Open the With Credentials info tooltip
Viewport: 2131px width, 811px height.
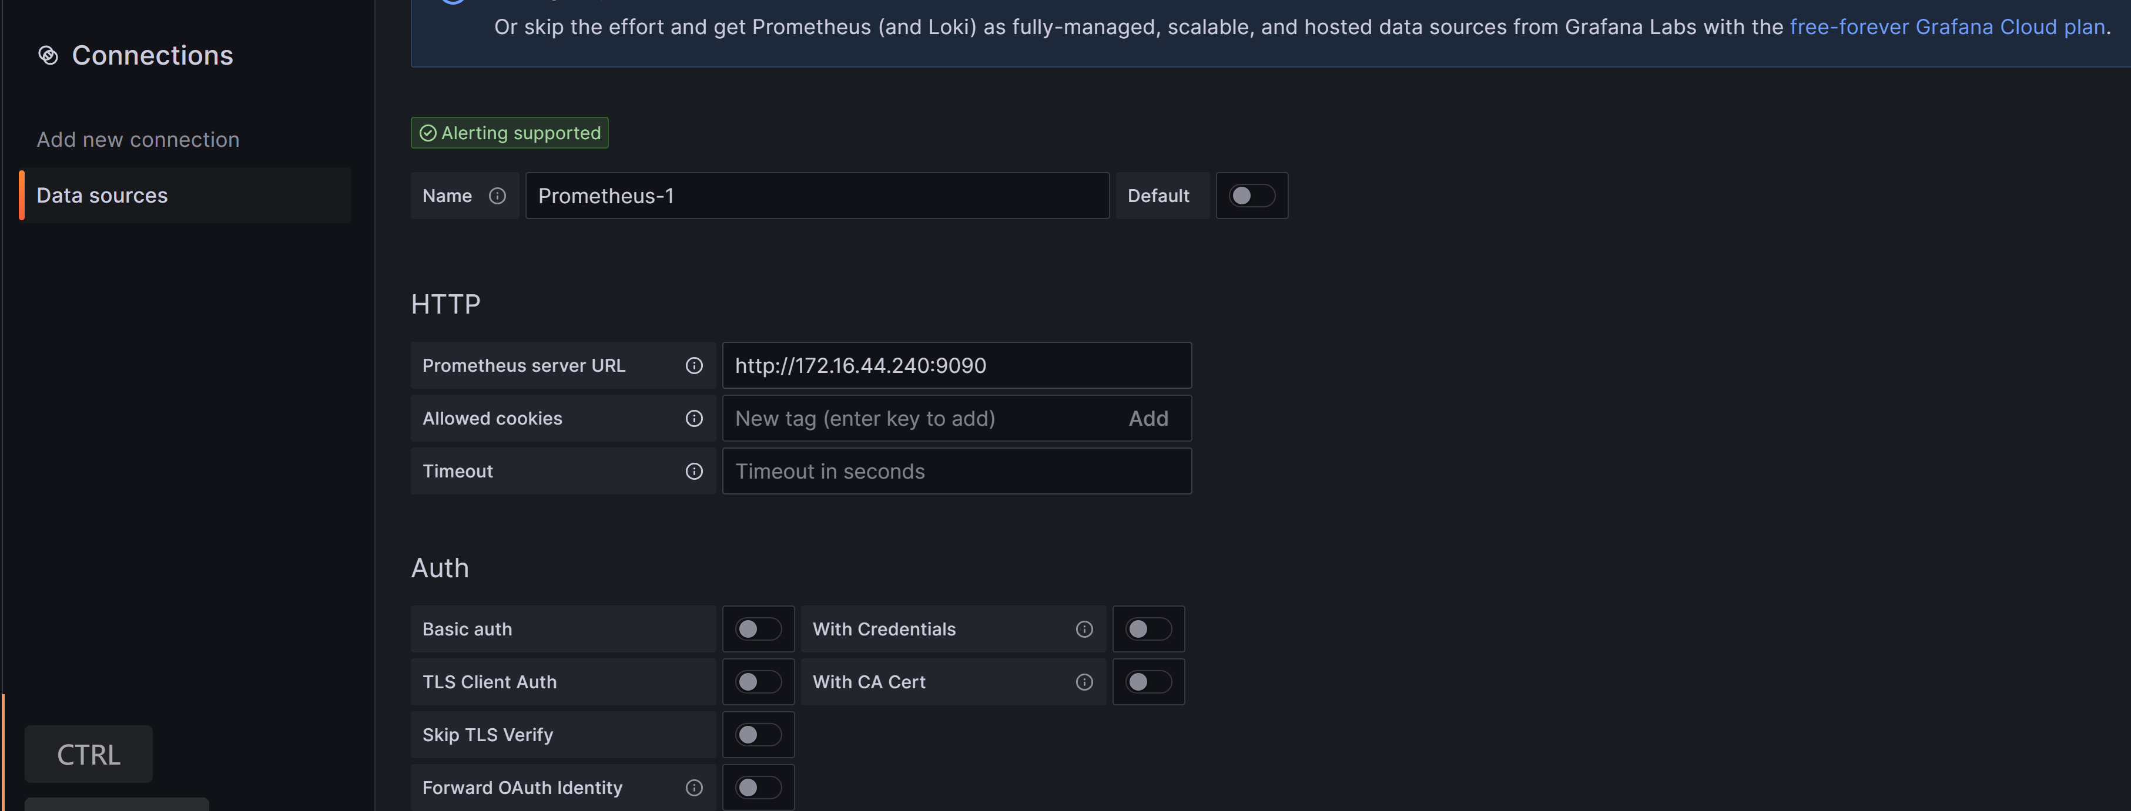pyautogui.click(x=1084, y=629)
